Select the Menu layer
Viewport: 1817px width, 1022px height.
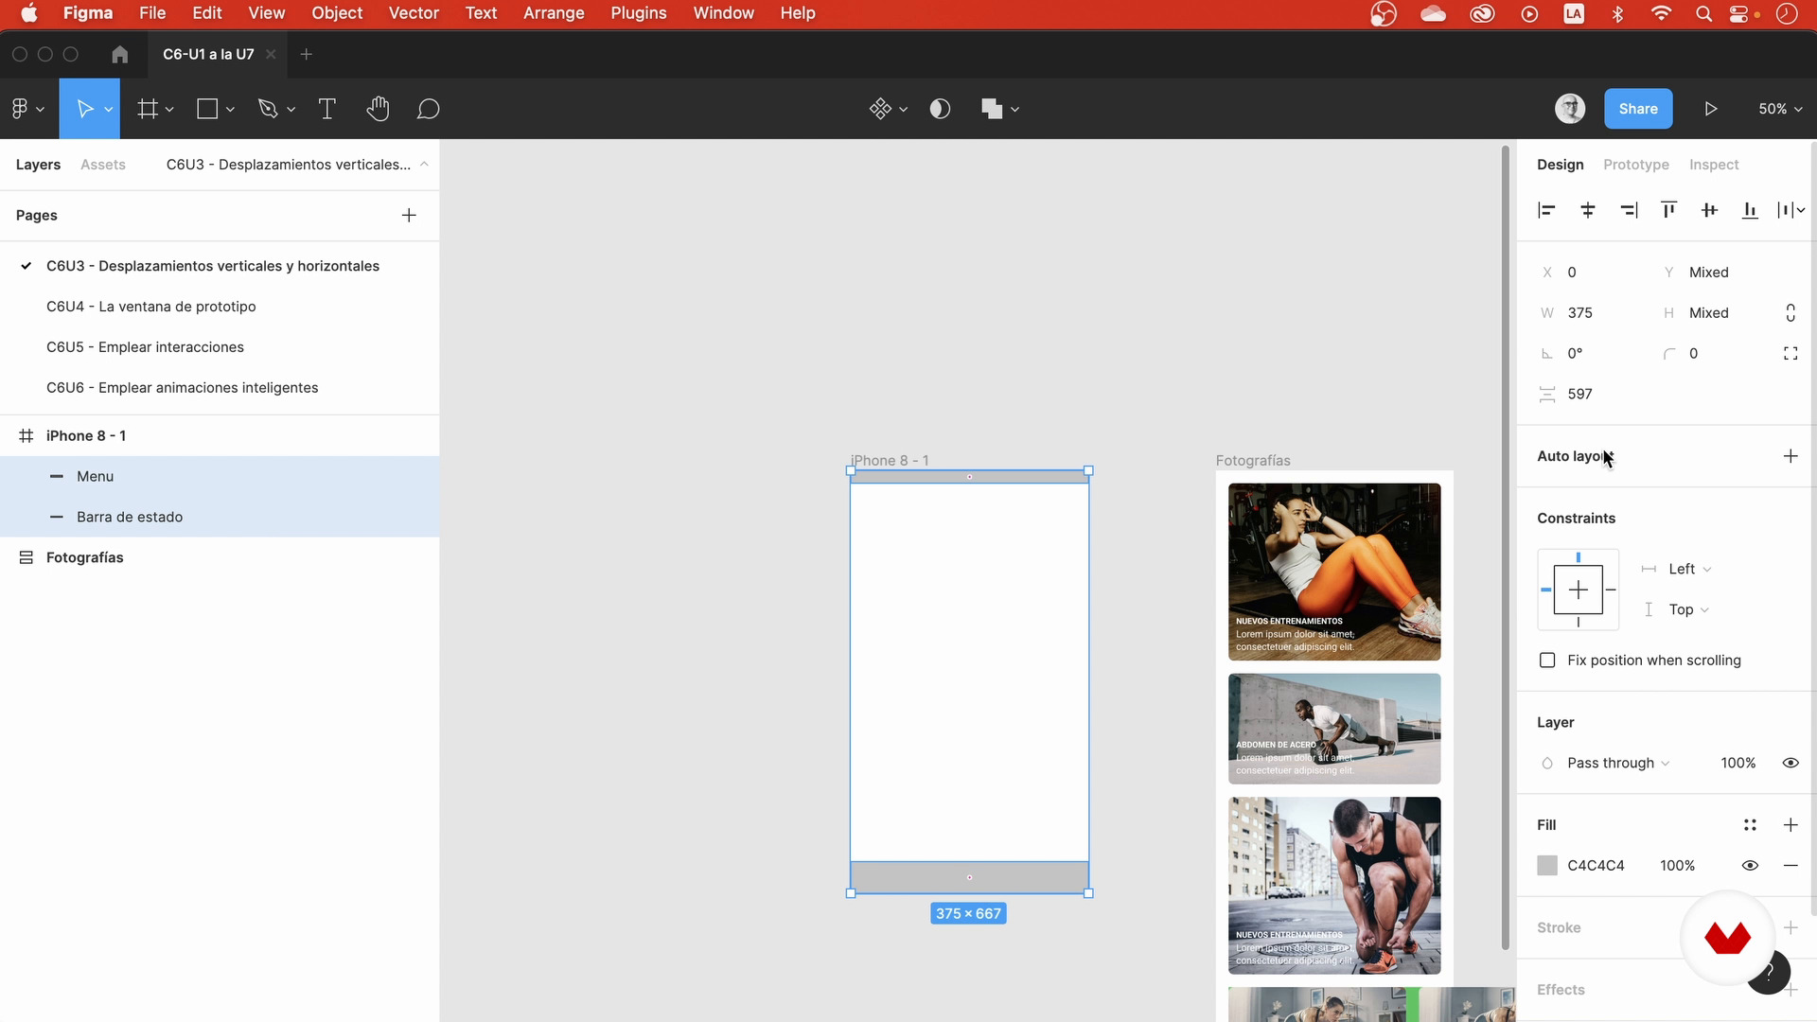(x=220, y=476)
